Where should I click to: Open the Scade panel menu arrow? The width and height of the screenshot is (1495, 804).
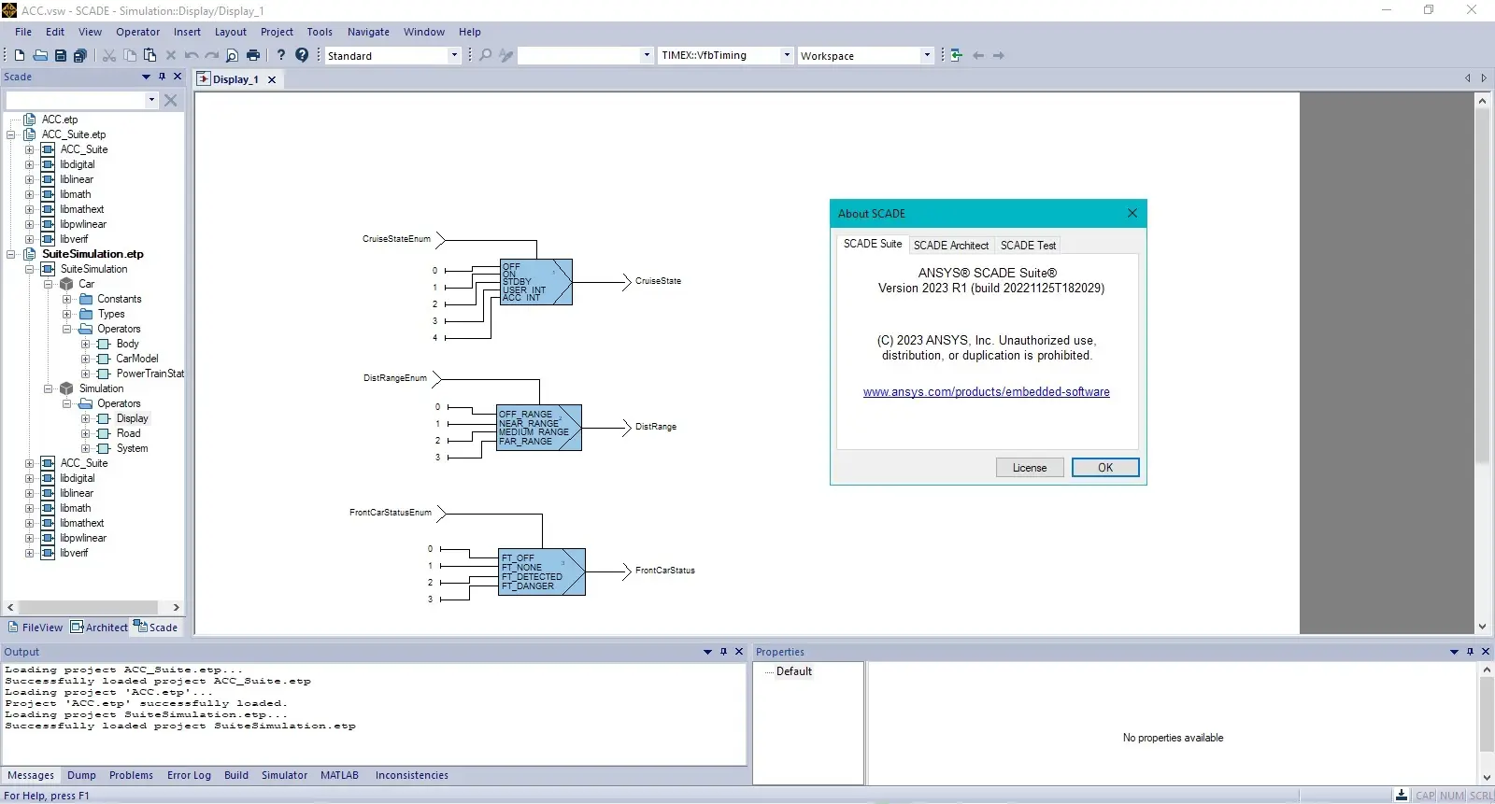click(x=146, y=77)
